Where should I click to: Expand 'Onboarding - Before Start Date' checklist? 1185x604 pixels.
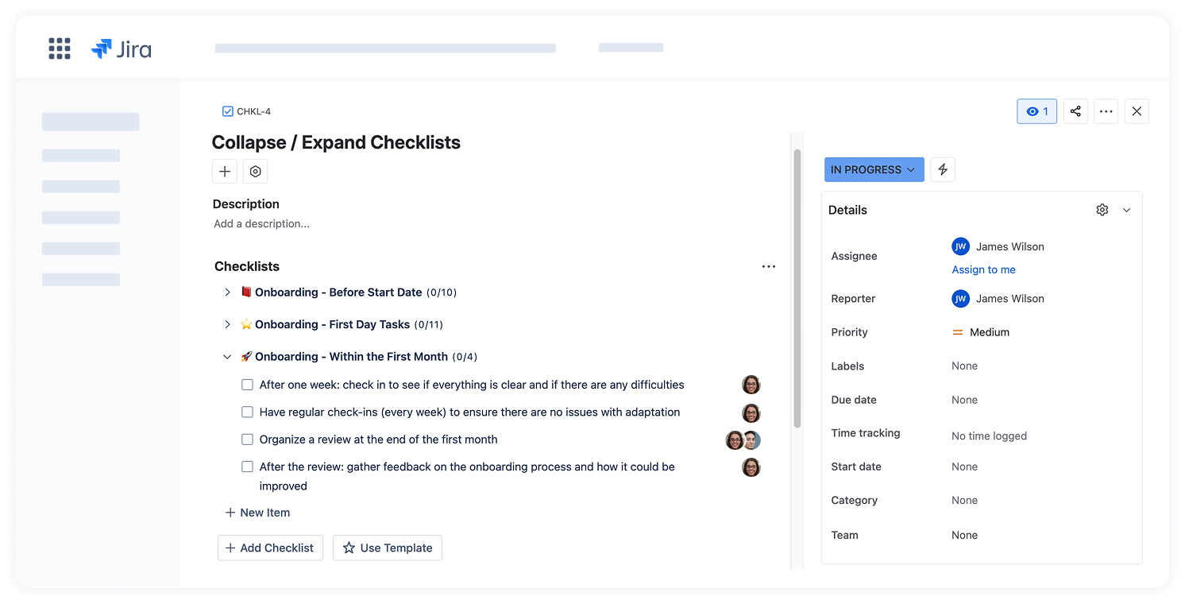coord(227,292)
